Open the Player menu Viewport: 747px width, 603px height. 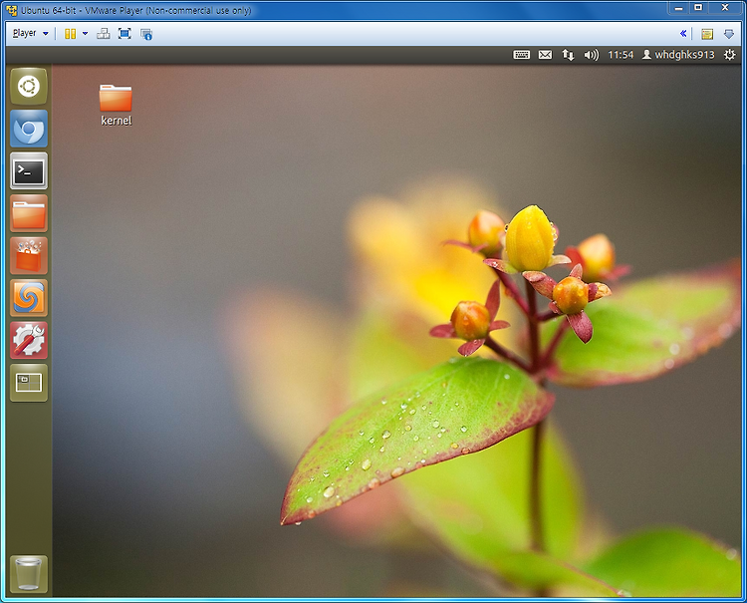(x=31, y=33)
